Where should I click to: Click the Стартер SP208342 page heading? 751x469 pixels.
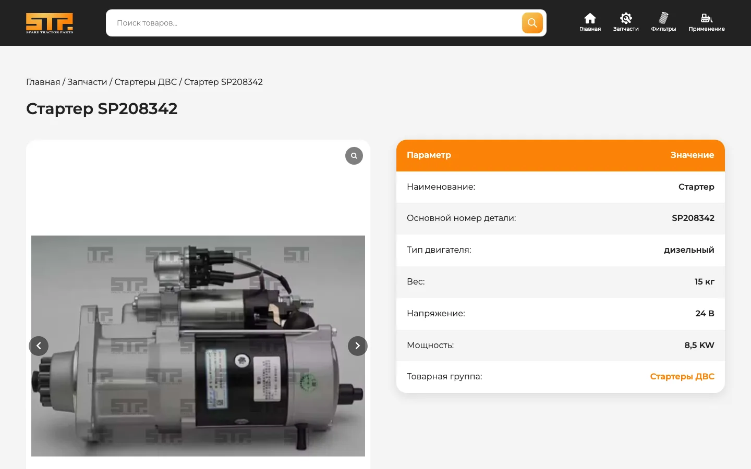[102, 108]
